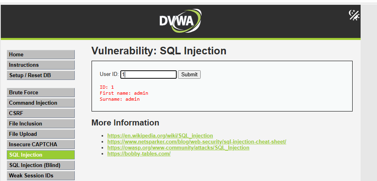This screenshot has height=181, width=377.
Task: Select Brute Force in sidebar
Action: [x=41, y=93]
